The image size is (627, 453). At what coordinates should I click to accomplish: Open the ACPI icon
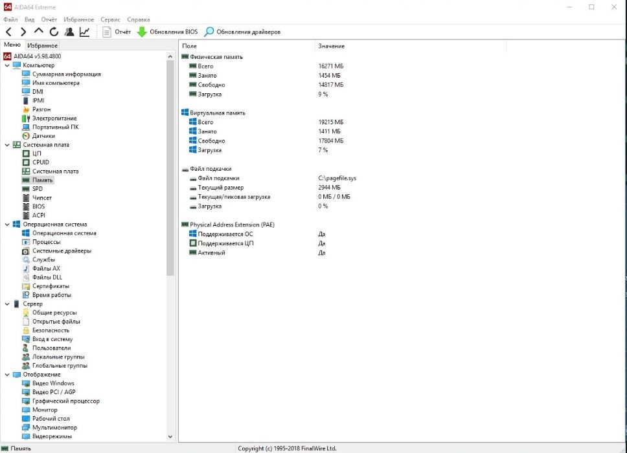click(26, 215)
